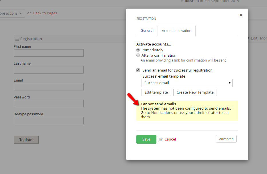This screenshot has width=267, height=174.
Task: Toggle Send an email for successful registration
Action: tap(138, 70)
